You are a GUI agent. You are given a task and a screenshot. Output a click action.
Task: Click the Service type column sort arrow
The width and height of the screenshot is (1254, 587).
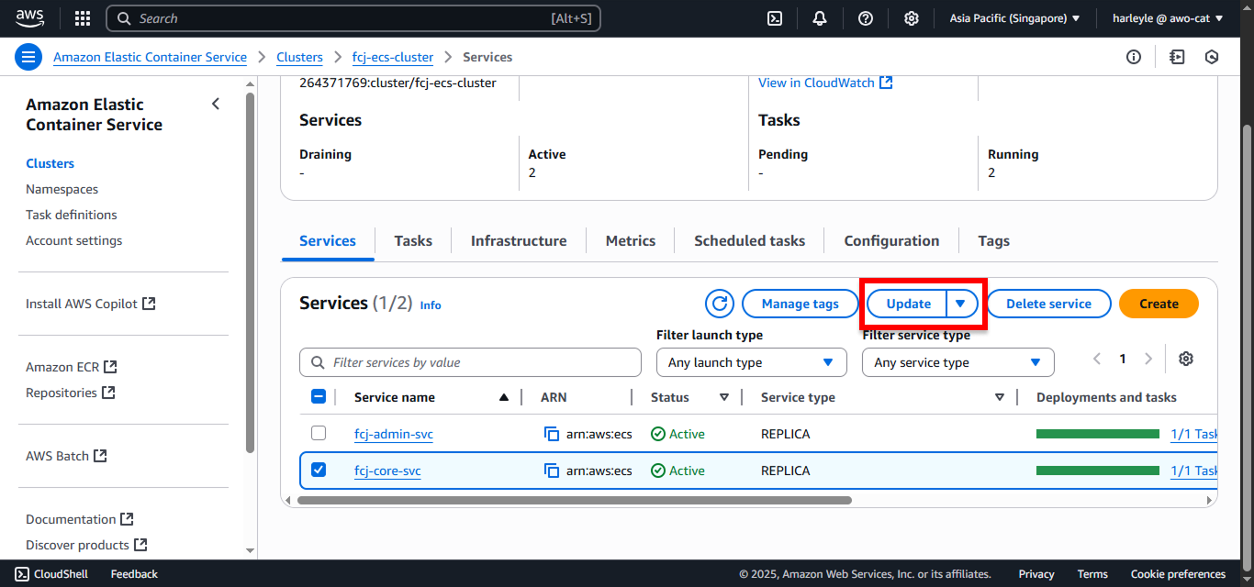coord(999,397)
